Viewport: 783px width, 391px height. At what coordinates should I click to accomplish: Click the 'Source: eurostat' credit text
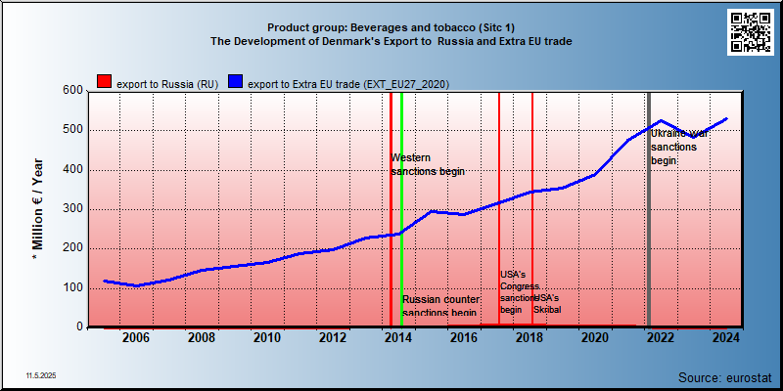pyautogui.click(x=725, y=376)
